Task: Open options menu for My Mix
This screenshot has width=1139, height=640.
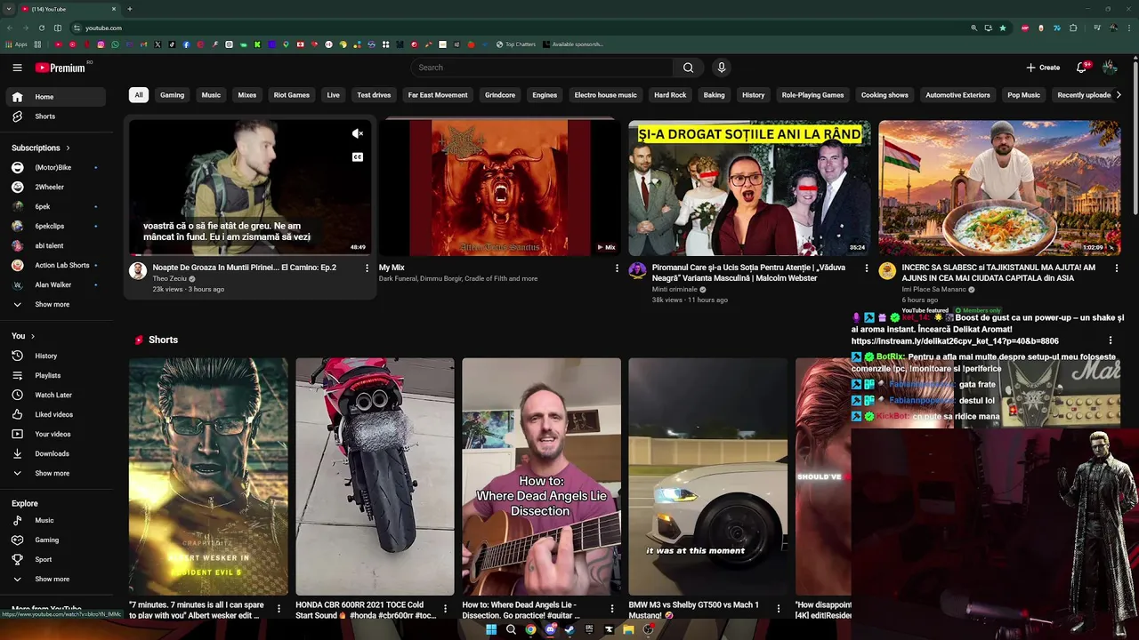Action: click(617, 268)
